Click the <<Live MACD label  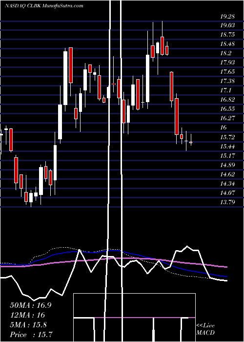(205, 329)
